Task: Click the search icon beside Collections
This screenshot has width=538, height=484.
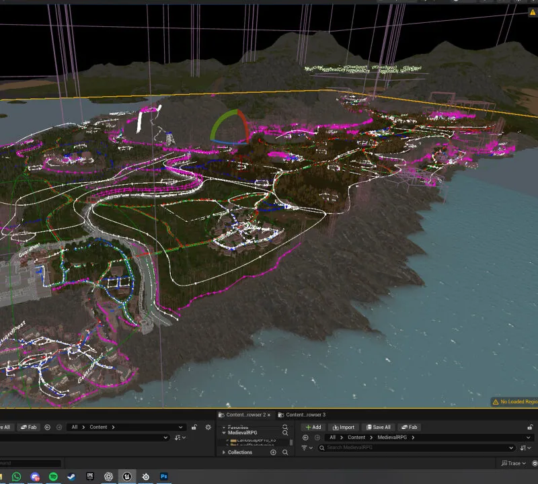Action: (285, 452)
